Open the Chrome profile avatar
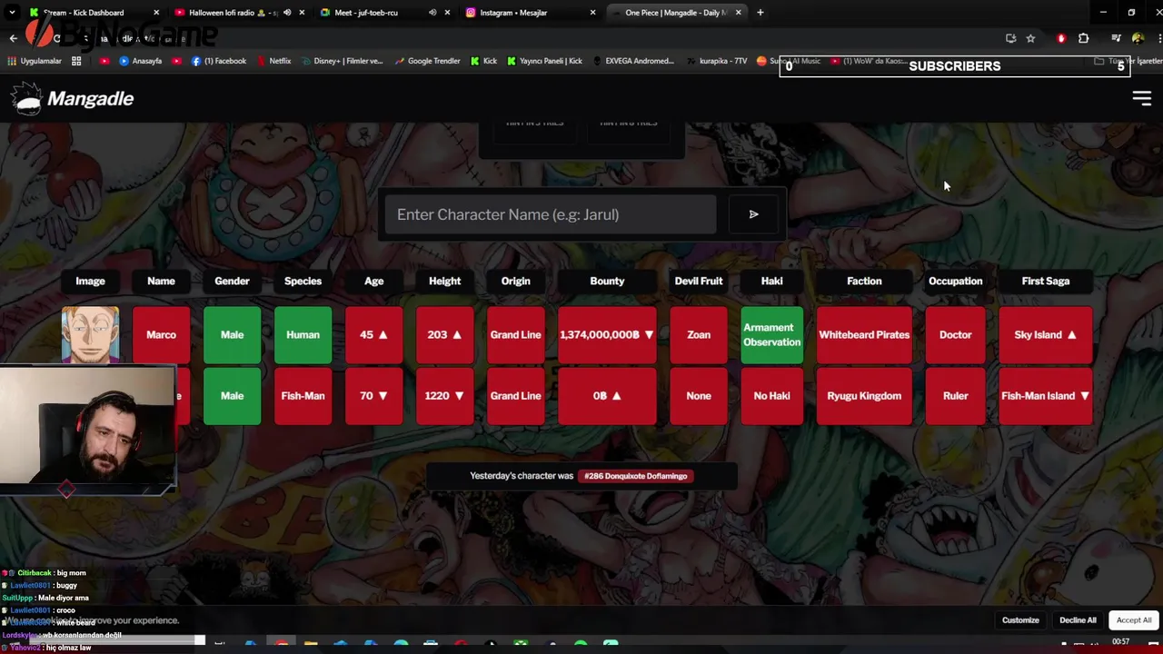Screen dimensions: 1163x654 (1138, 38)
